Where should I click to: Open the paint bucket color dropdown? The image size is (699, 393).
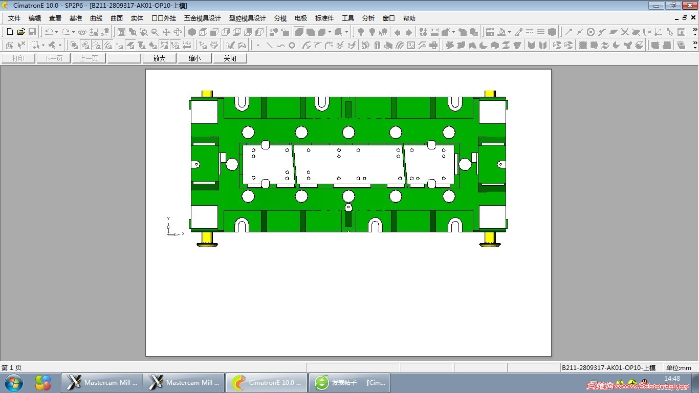pos(509,32)
